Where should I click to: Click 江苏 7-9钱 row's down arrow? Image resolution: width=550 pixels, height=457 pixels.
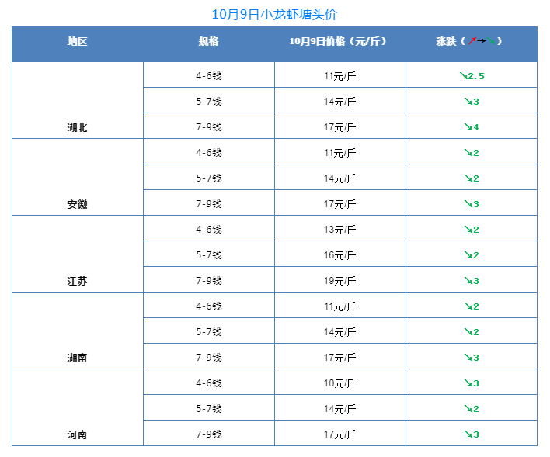(x=467, y=281)
